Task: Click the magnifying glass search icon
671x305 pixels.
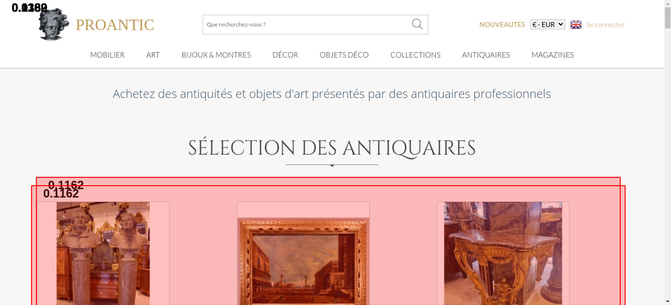Action: pos(417,24)
